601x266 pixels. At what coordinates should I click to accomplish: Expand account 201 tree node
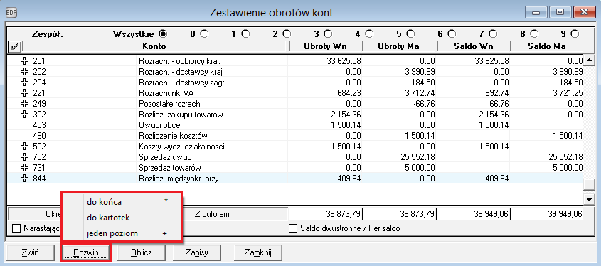click(x=25, y=61)
